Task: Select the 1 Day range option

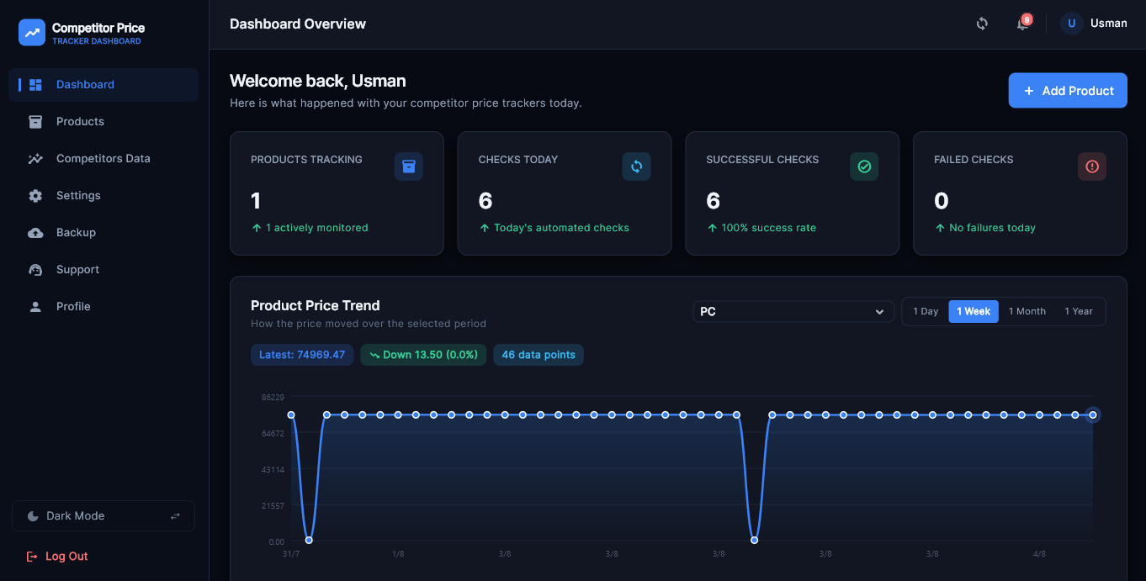Action: [x=926, y=311]
